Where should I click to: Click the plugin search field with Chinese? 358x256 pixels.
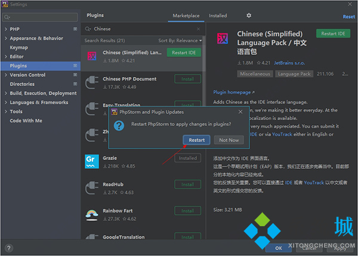(143, 29)
